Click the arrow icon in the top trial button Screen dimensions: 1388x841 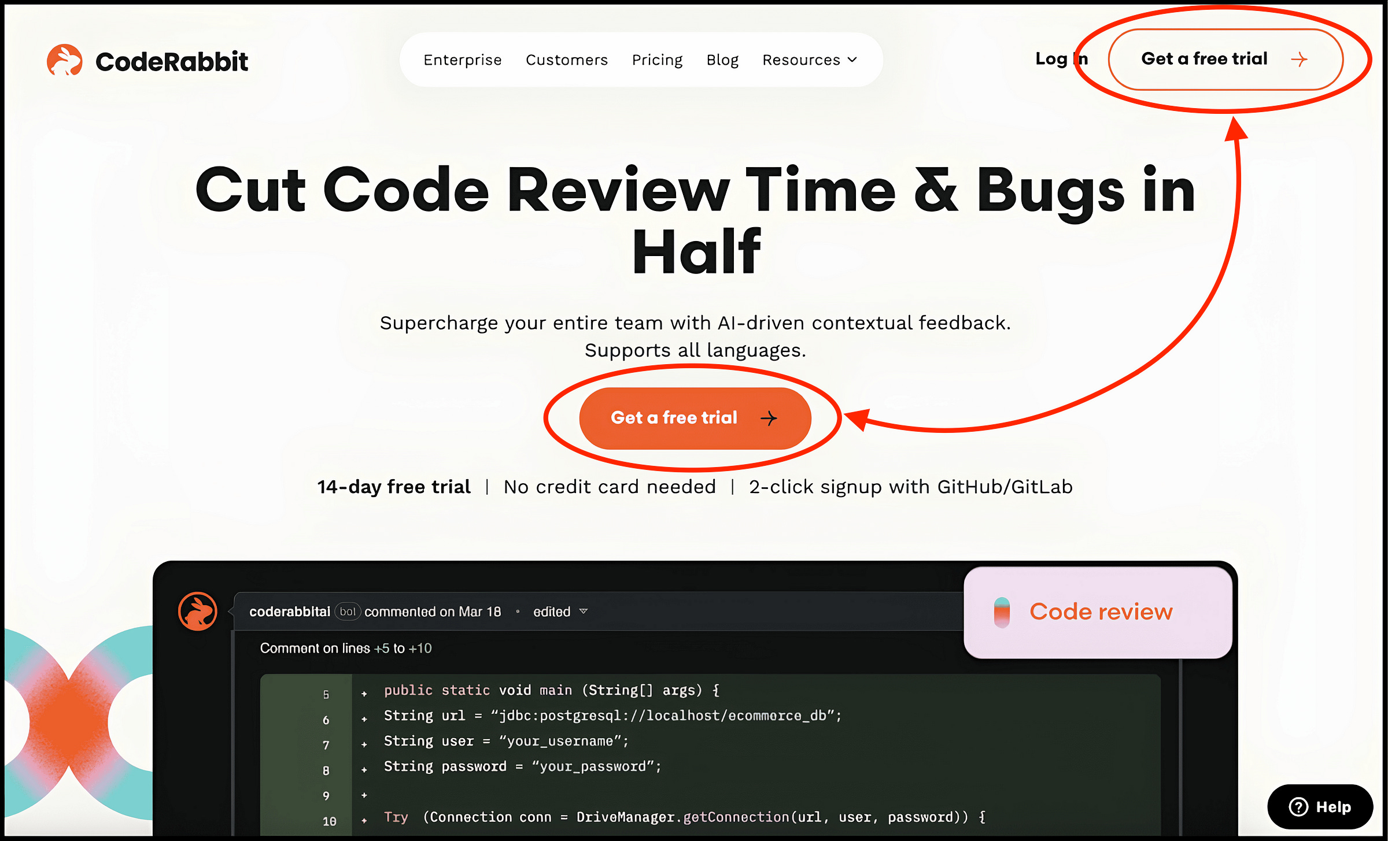click(1300, 59)
